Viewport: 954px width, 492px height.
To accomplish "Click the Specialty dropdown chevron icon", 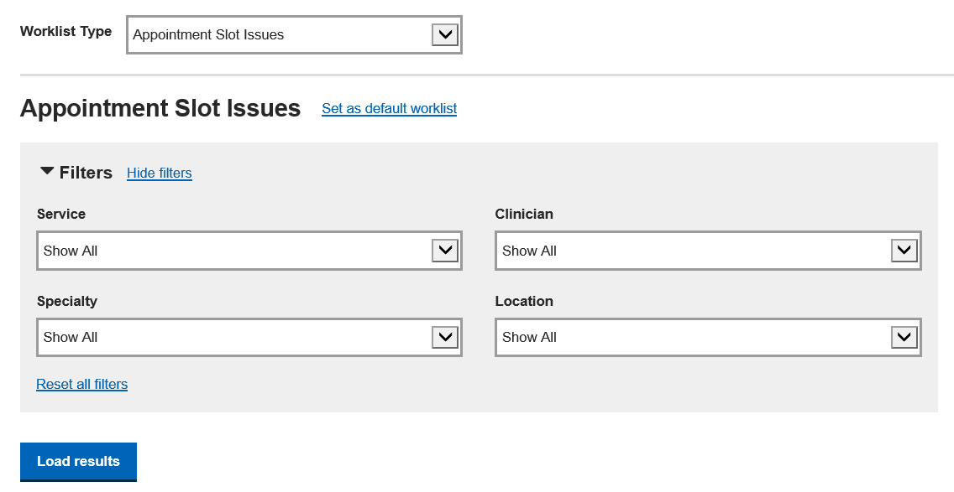I will click(445, 337).
